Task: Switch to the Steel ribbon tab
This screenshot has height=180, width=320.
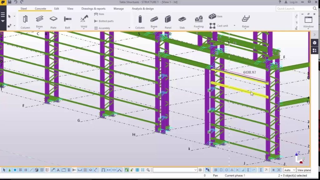Action: tap(23, 8)
